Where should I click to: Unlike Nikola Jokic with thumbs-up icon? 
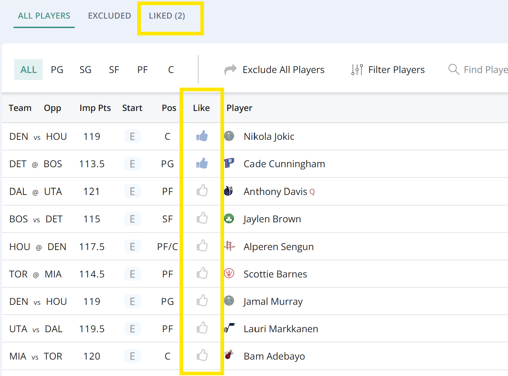[x=202, y=136]
